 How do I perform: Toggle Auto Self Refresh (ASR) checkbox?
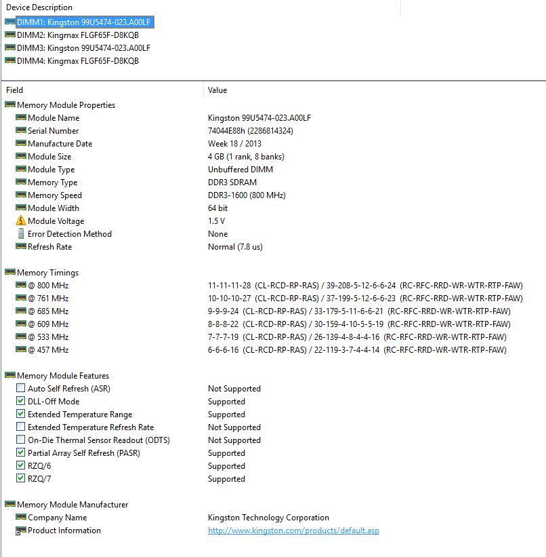point(20,388)
